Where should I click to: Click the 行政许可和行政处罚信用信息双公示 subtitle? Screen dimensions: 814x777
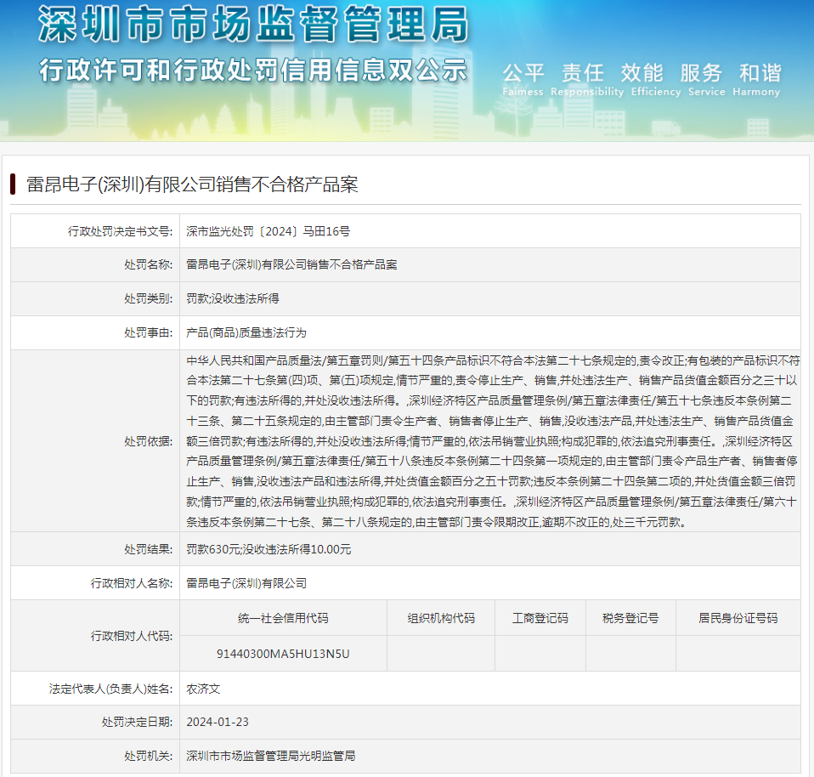[x=253, y=70]
